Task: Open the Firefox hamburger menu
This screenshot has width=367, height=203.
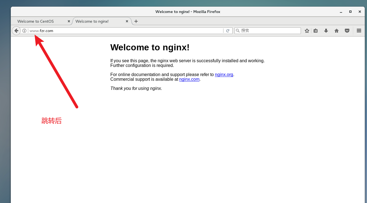Action: [x=359, y=31]
